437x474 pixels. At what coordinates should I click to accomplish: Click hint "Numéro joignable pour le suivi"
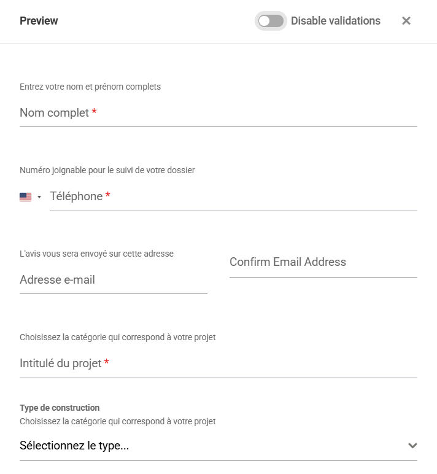coord(107,170)
